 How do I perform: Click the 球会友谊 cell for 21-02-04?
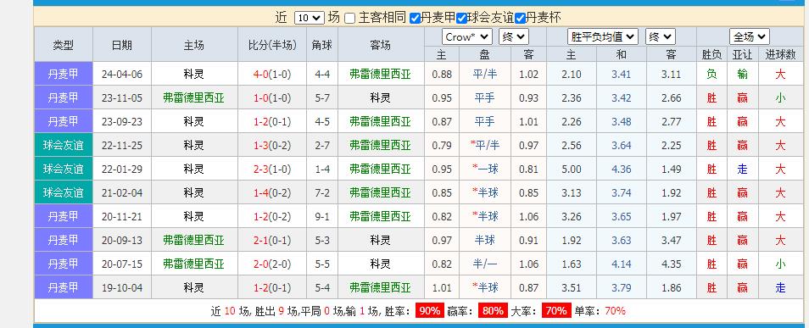64,192
